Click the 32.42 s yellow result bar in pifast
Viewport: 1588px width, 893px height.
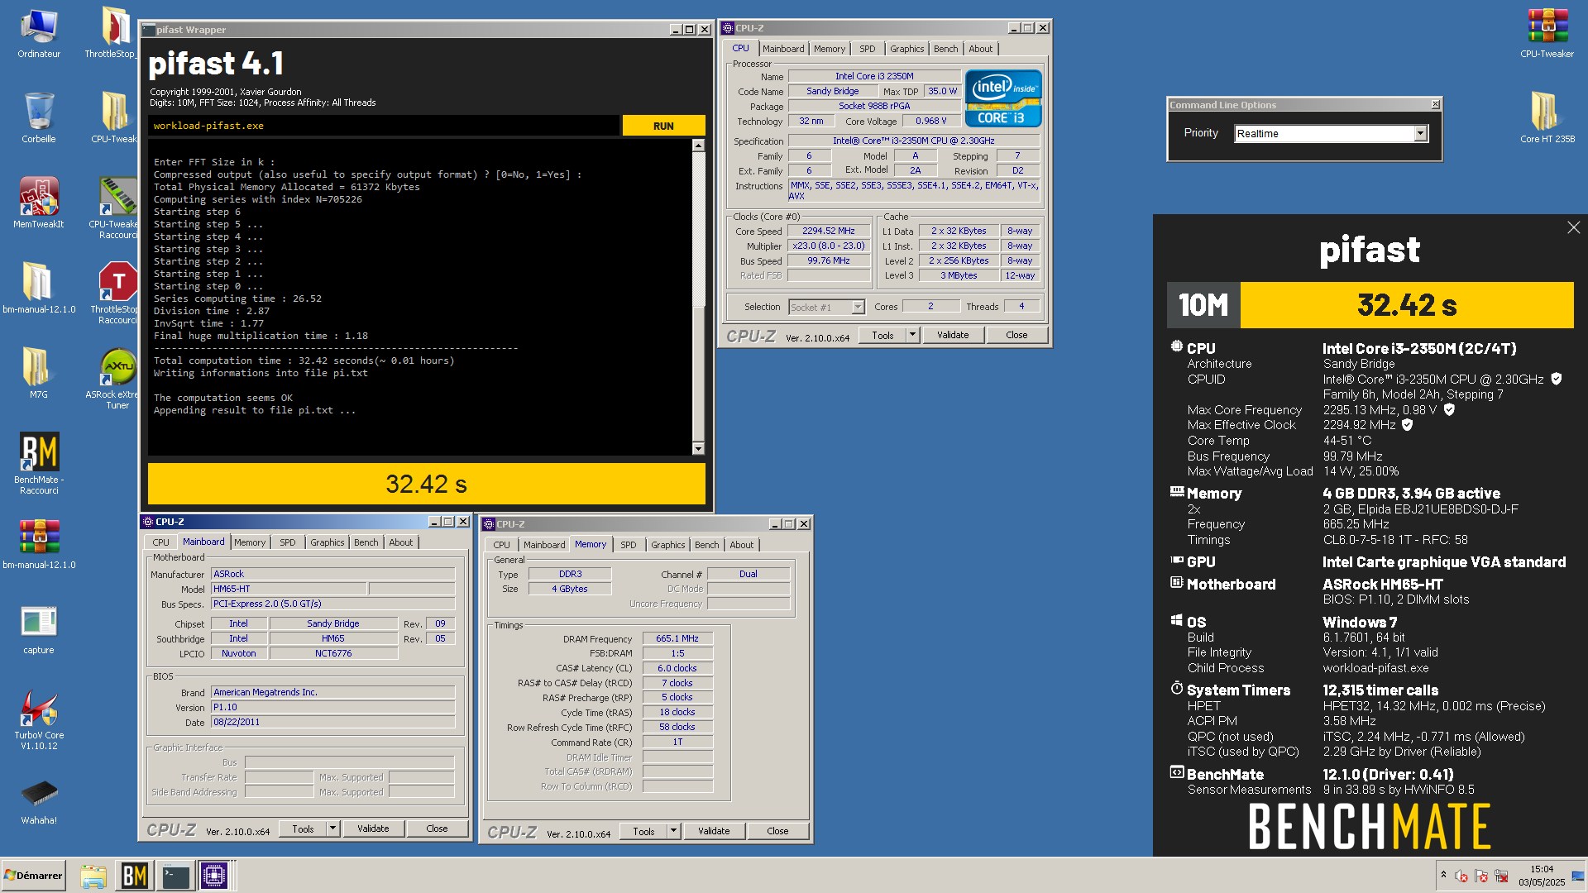(426, 484)
